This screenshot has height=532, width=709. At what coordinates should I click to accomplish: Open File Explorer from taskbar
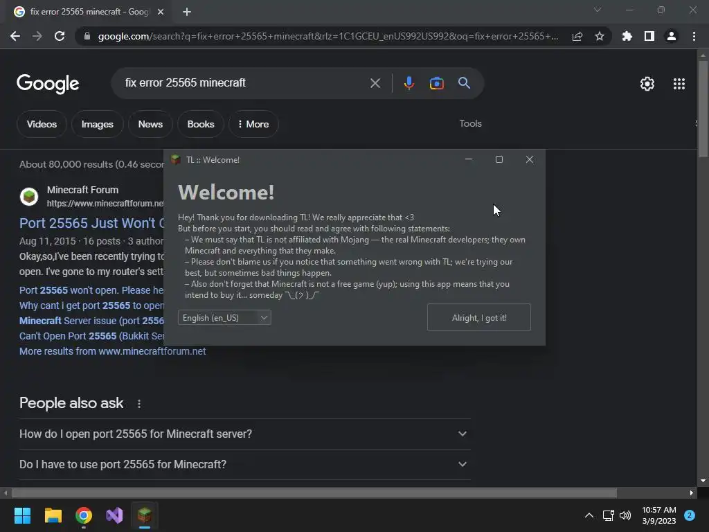tap(53, 515)
